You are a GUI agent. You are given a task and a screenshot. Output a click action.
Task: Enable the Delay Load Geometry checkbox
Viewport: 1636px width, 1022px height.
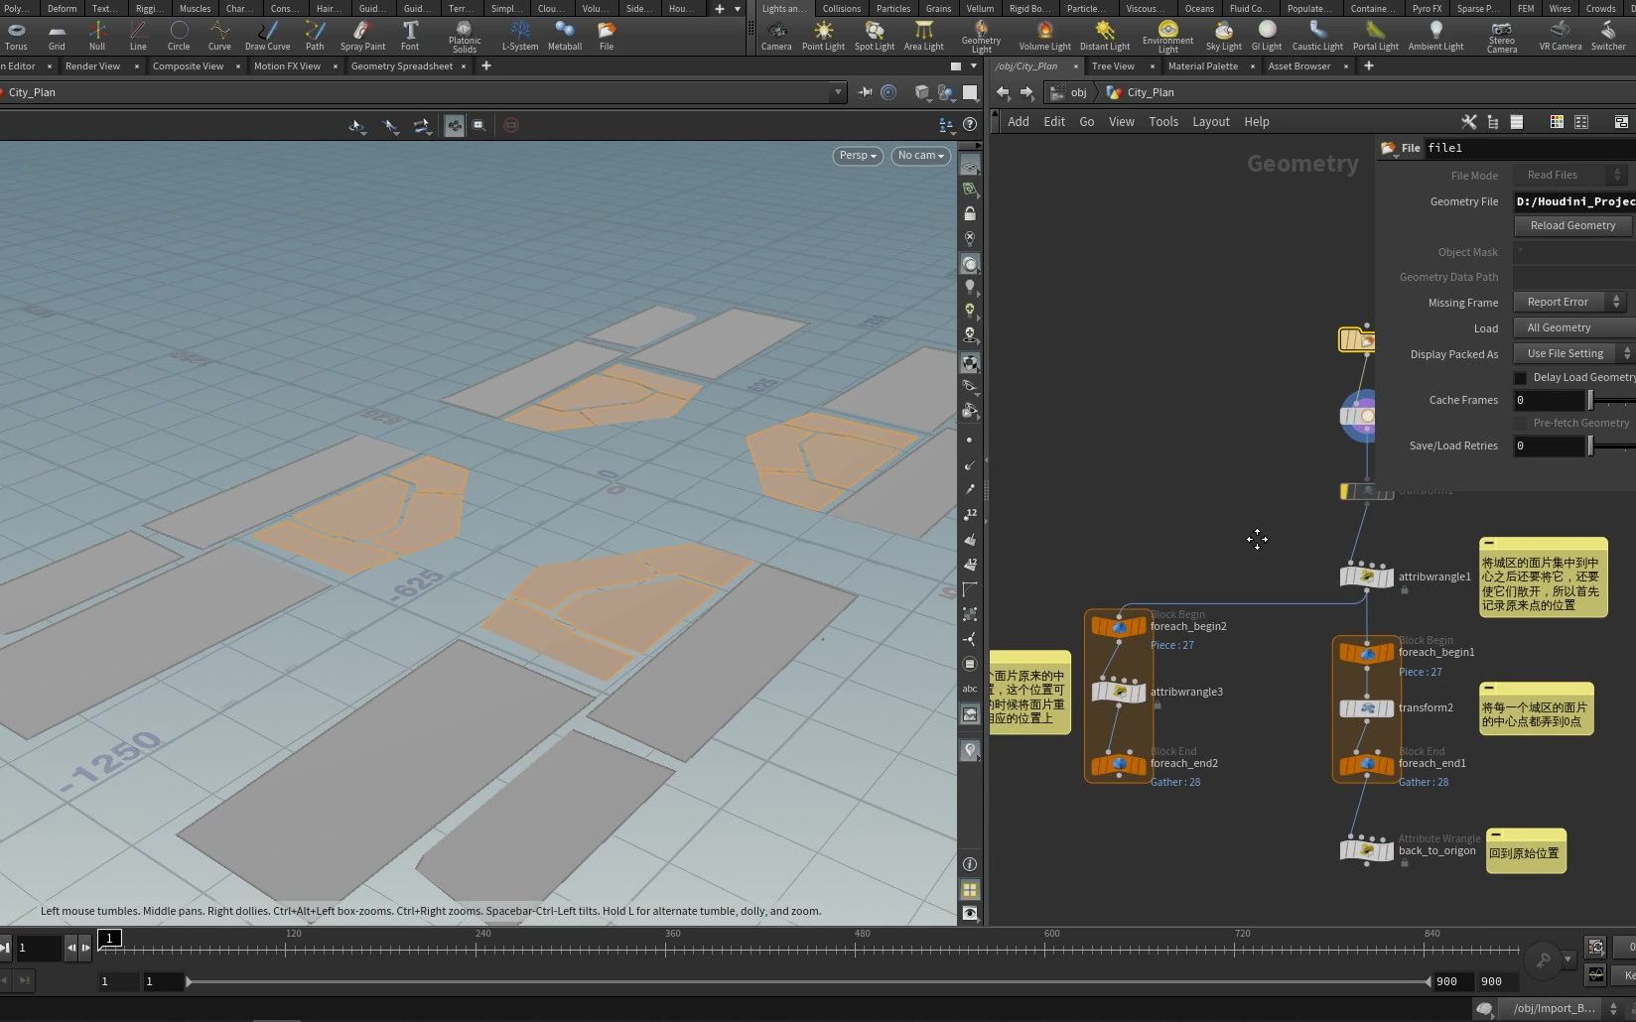(1520, 377)
